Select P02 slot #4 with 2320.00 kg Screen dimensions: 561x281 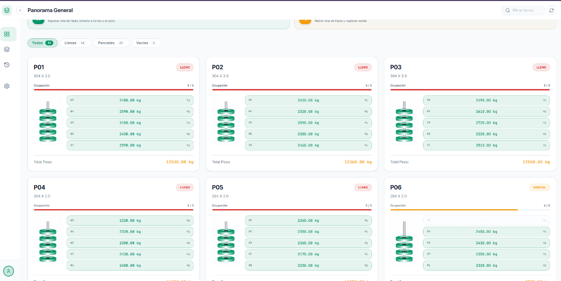coord(308,112)
